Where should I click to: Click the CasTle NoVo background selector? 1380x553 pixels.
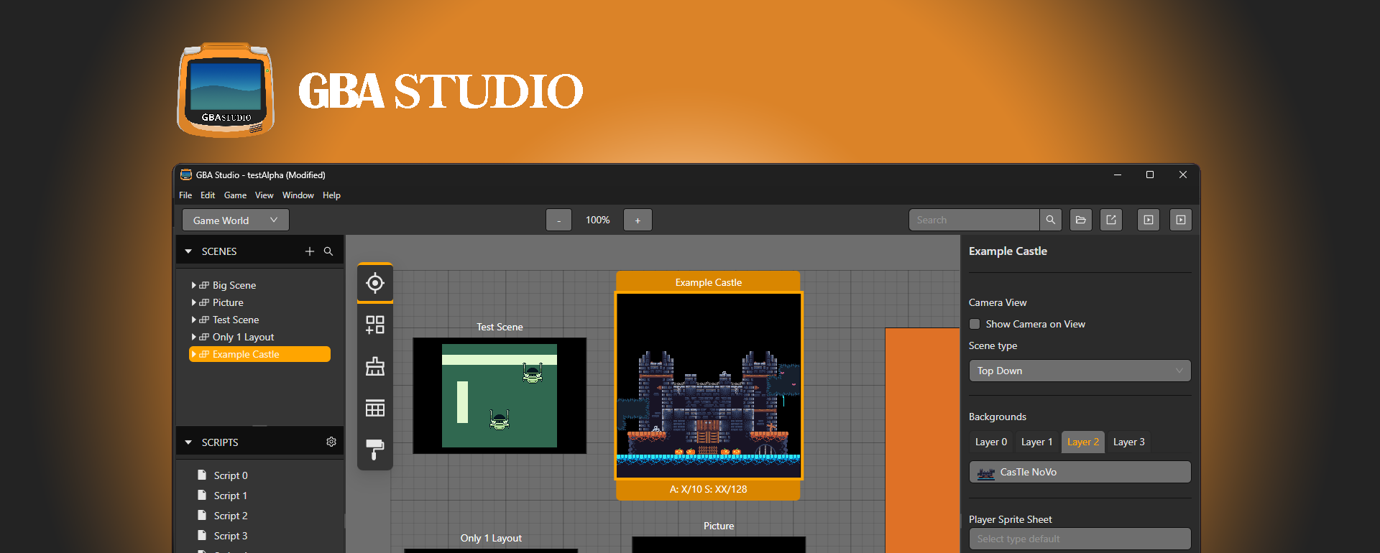(1080, 472)
